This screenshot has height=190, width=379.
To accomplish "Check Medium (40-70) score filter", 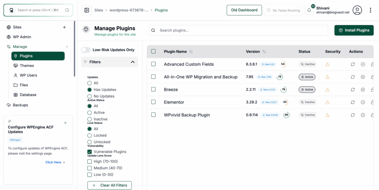I will [90, 168].
